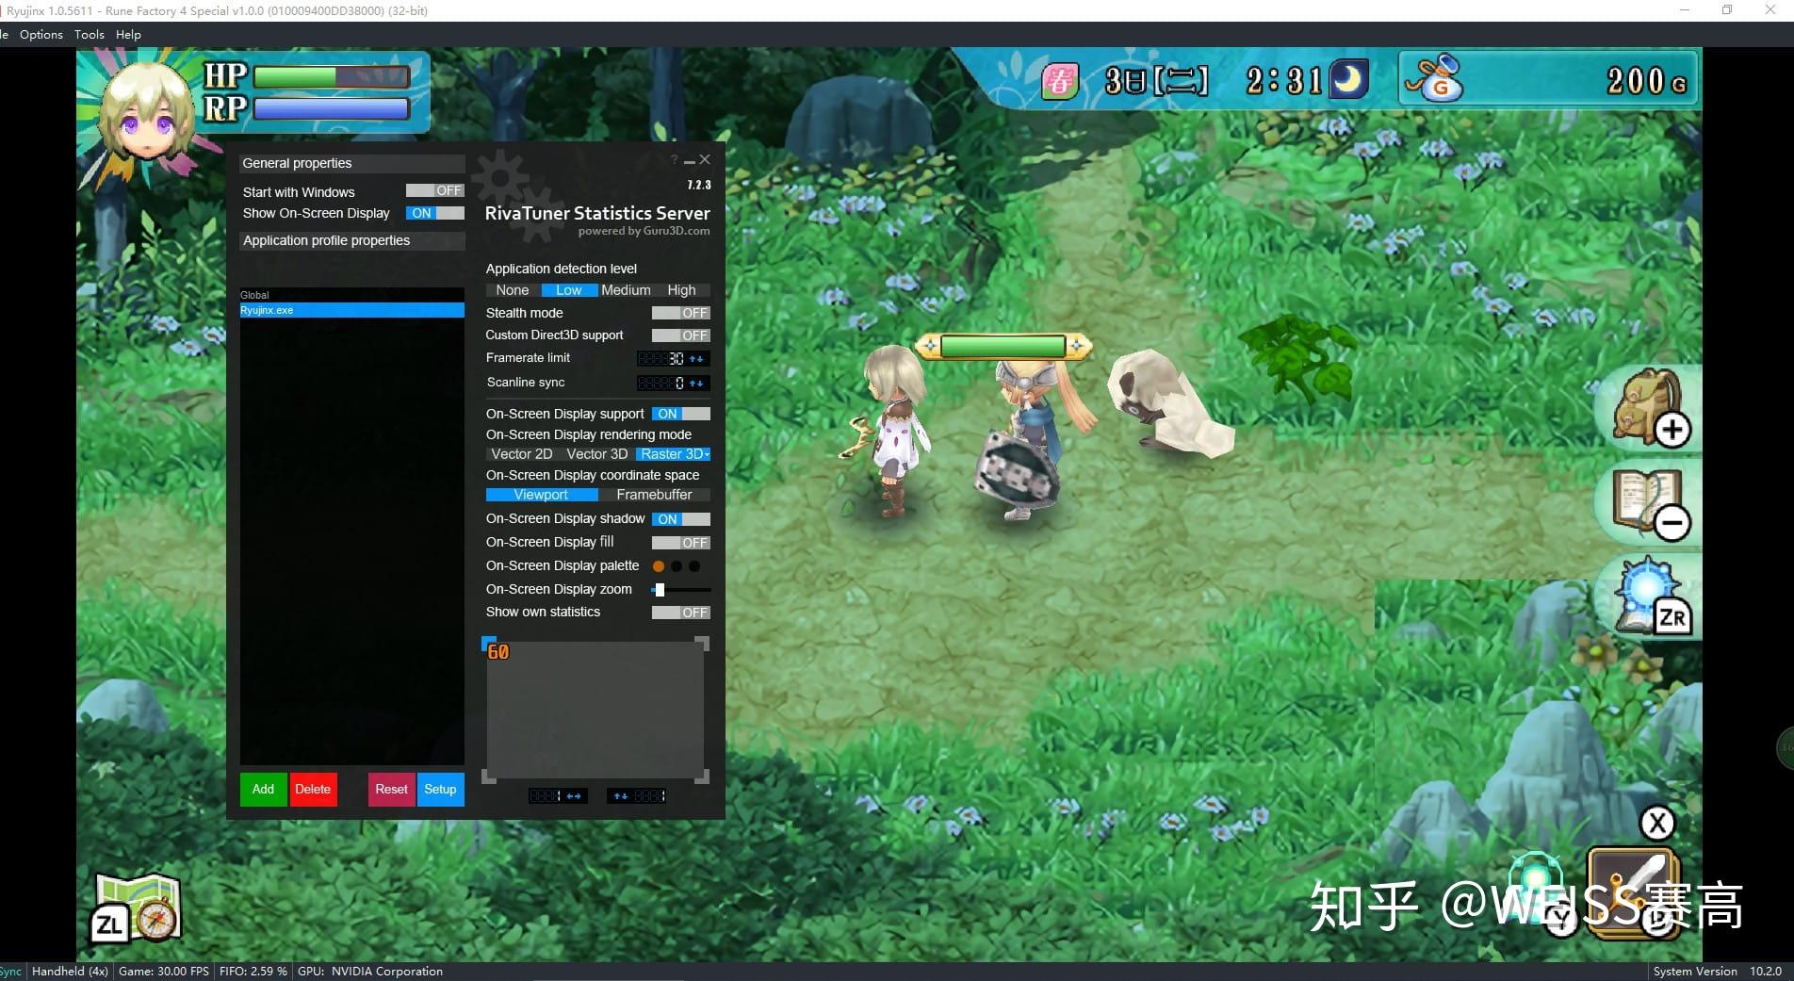
Task: Select Low detection level
Action: (569, 290)
